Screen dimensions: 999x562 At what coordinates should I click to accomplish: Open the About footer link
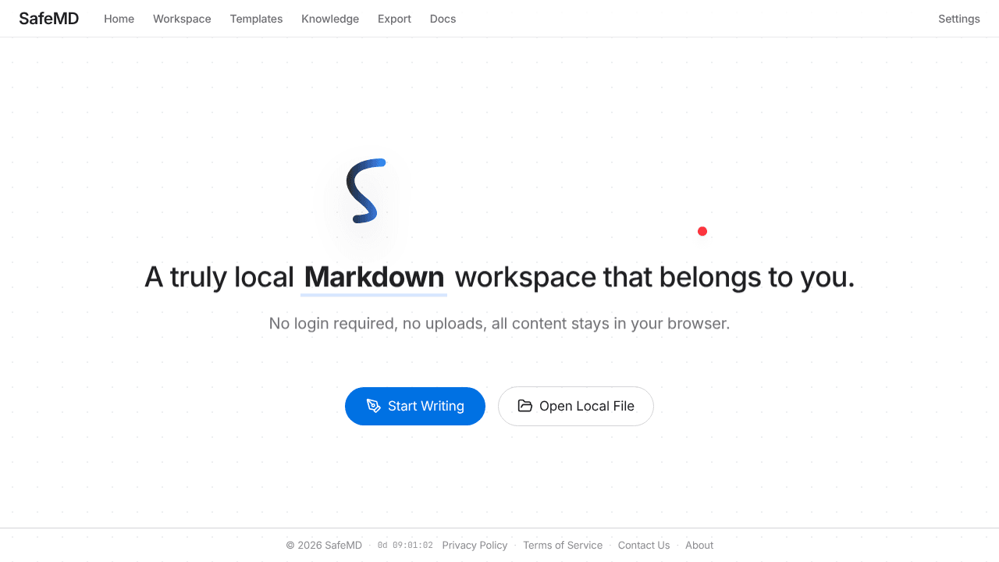point(699,545)
